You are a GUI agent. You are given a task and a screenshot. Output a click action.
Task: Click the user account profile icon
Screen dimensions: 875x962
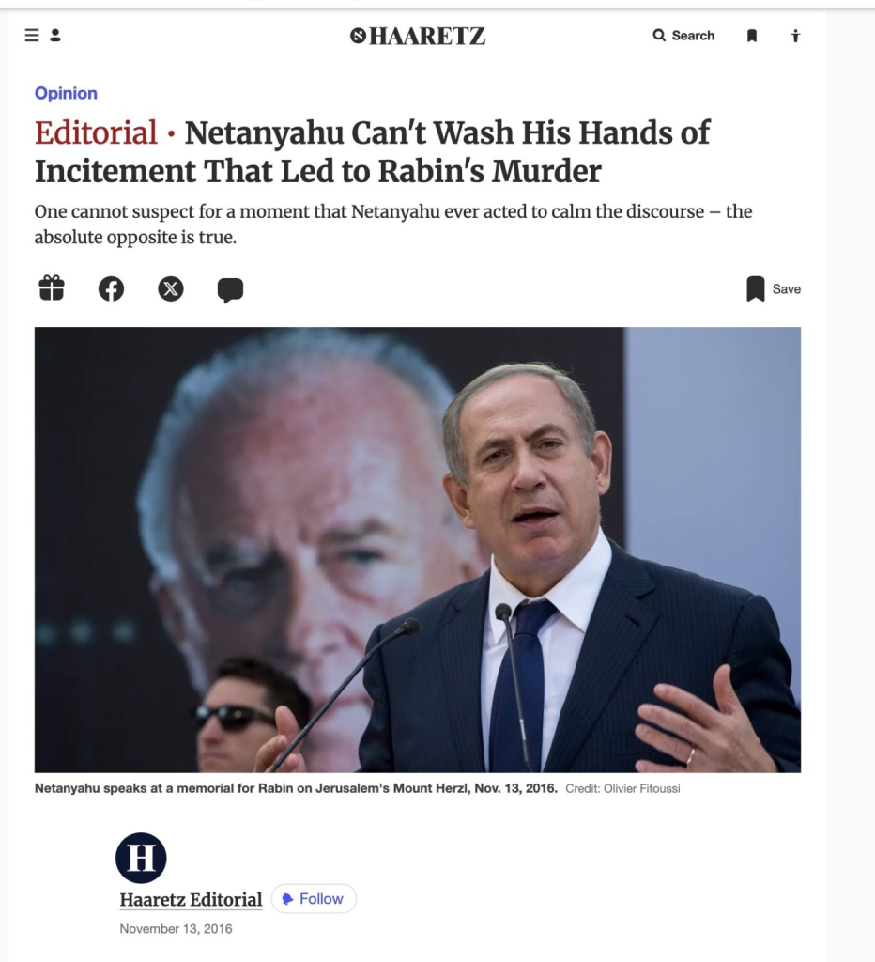point(55,36)
